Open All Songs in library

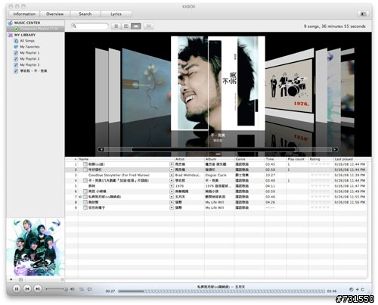click(27, 41)
